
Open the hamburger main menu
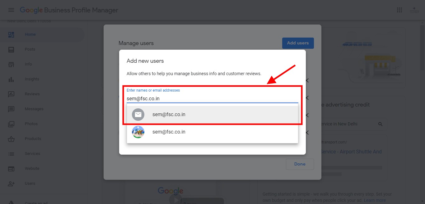tap(11, 10)
